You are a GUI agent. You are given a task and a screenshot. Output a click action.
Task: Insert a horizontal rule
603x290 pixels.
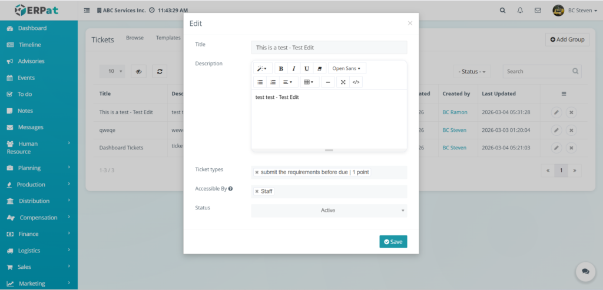[x=327, y=82]
